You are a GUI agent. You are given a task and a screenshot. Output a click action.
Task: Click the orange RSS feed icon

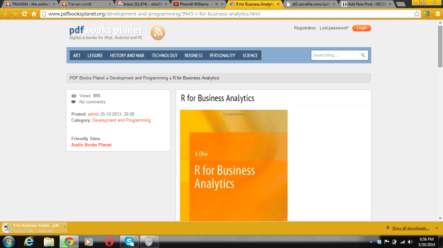pos(158,33)
